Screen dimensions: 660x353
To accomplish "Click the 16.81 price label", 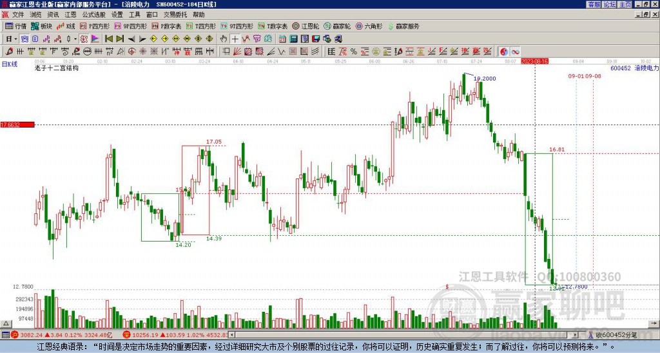I will click(557, 149).
